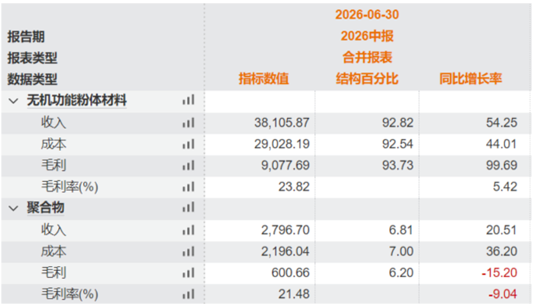Click the 5.42 growth rate cell

coord(475,187)
